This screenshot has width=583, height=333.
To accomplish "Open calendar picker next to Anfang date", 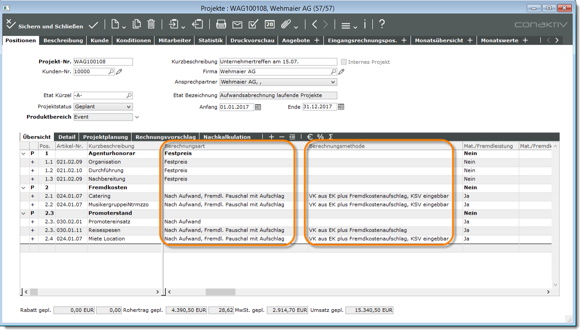I will (x=258, y=107).
